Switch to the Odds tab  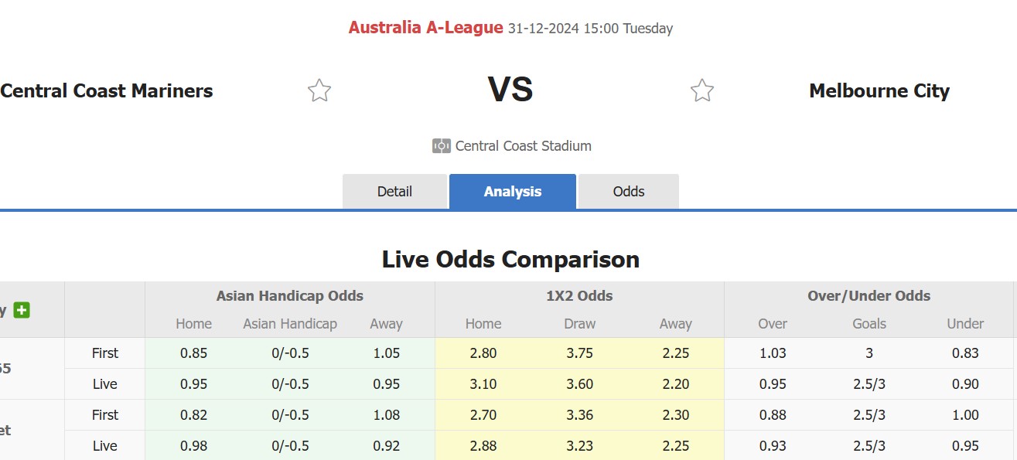pos(628,191)
